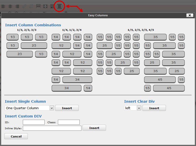Click the align left toolbar icon
Screen dimensions: 196x146
click(x=3, y=6)
